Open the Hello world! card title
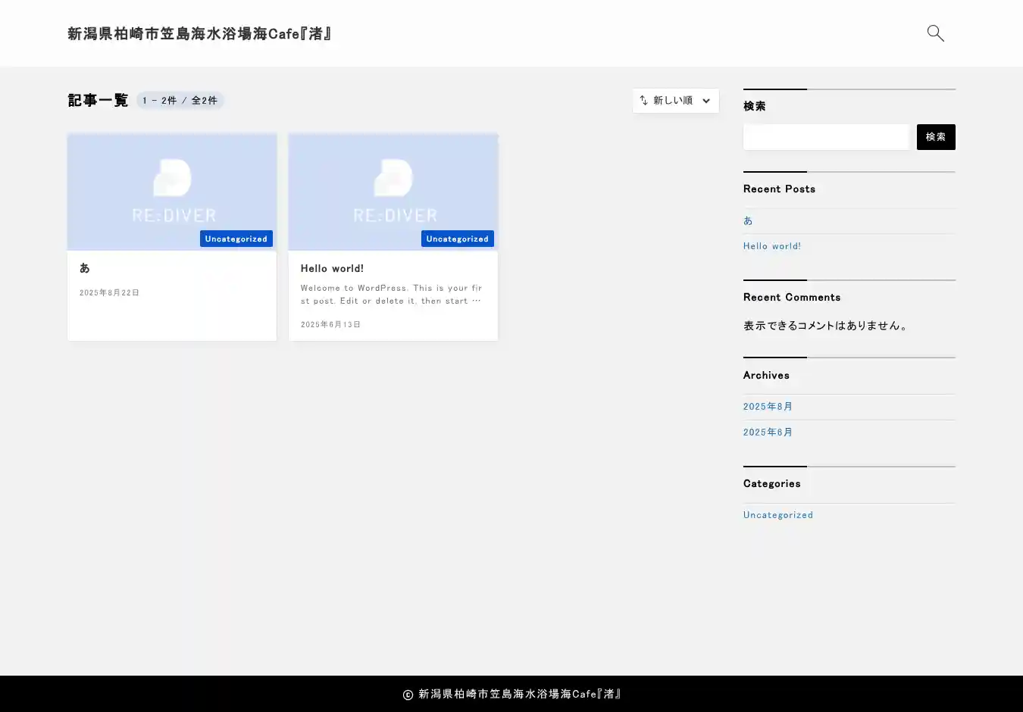This screenshot has height=712, width=1023. [x=332, y=268]
